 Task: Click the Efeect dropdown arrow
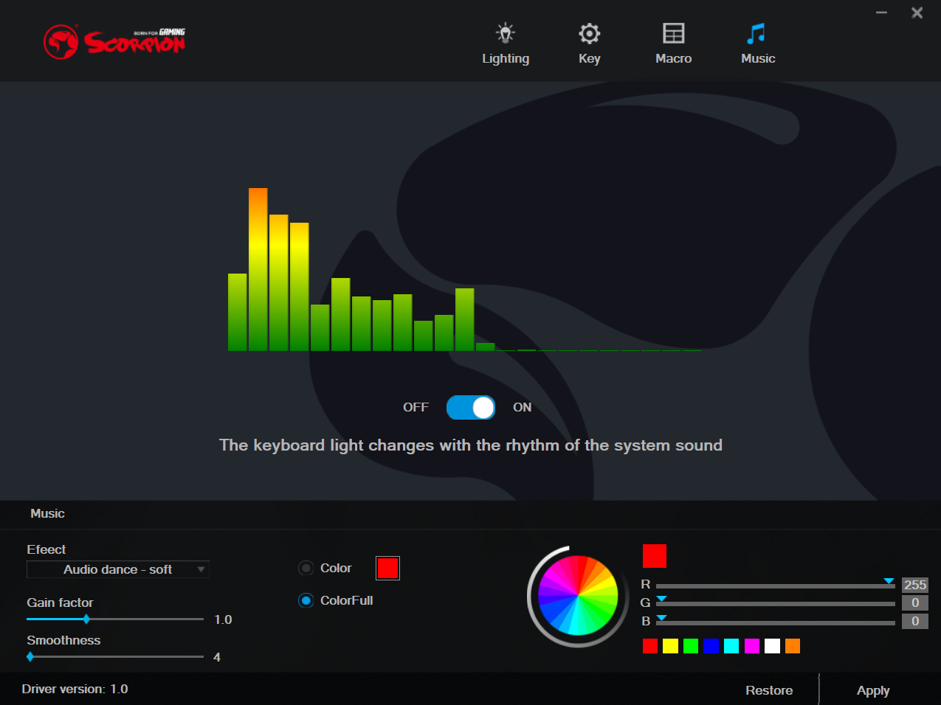[x=201, y=569]
